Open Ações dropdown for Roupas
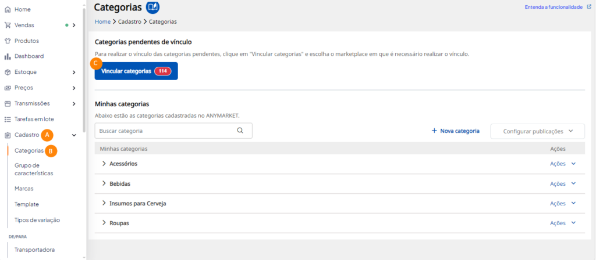This screenshot has width=596, height=260. coord(563,223)
